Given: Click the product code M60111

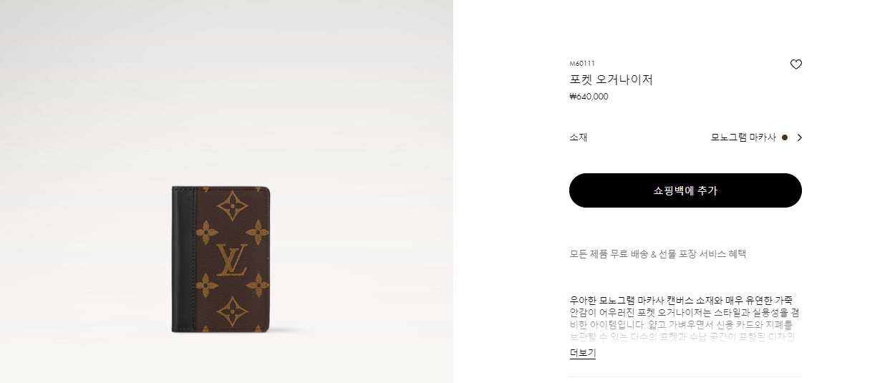Looking at the screenshot, I should pos(582,64).
